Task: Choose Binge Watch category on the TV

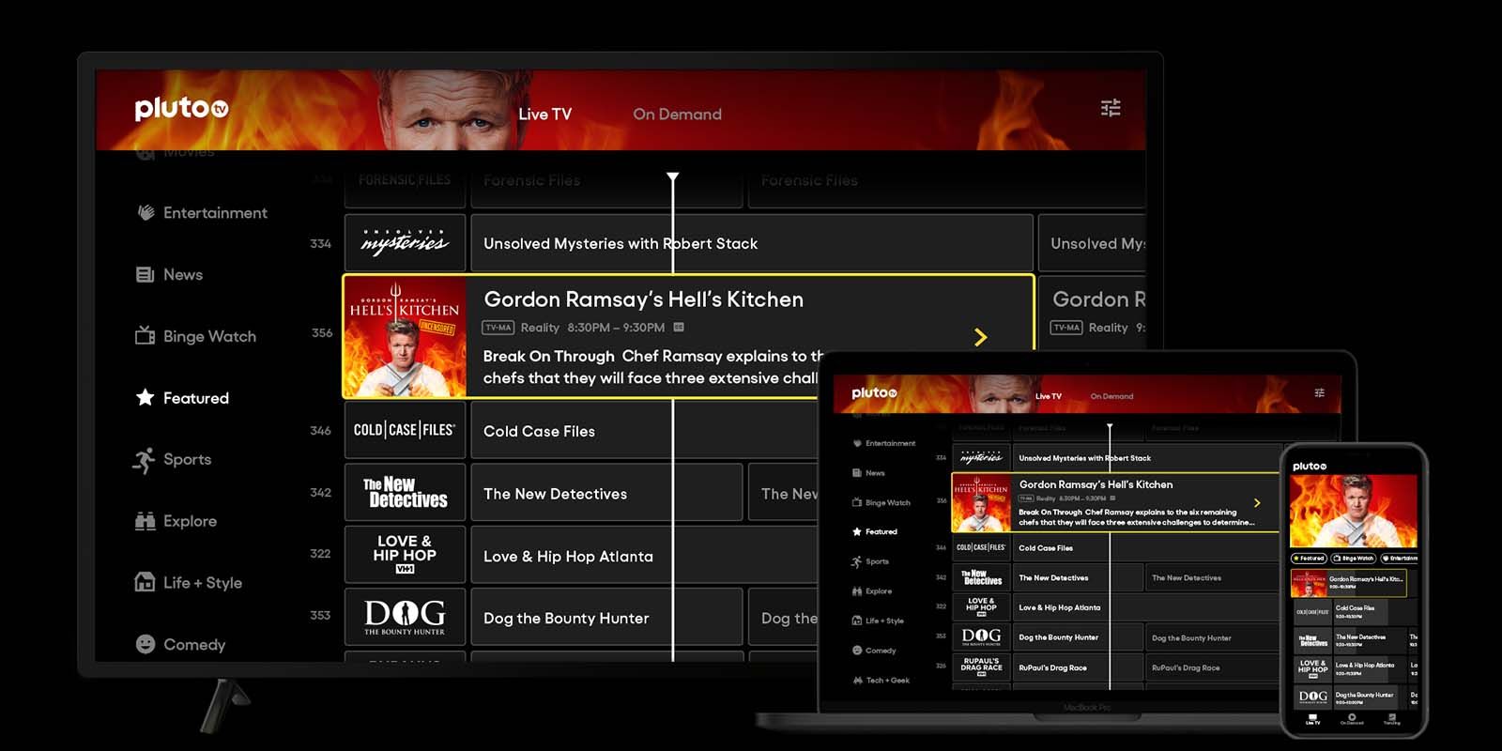Action: pos(196,336)
